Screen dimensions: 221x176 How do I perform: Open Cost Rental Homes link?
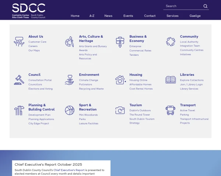[141, 89]
